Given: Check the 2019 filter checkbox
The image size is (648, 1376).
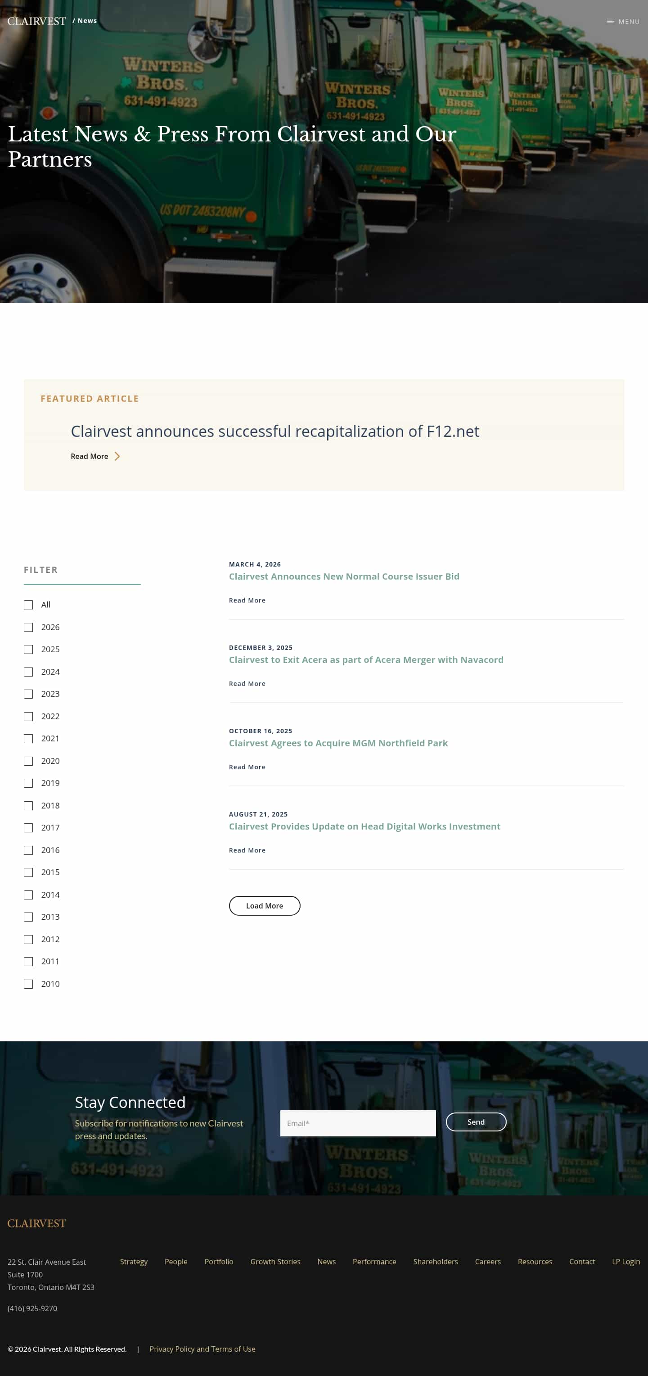Looking at the screenshot, I should click(x=28, y=783).
